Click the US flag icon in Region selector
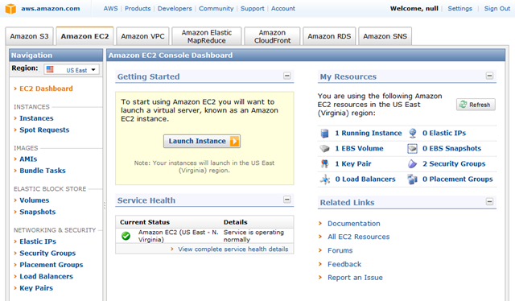Screen dimensions: 515x301 tap(50, 69)
